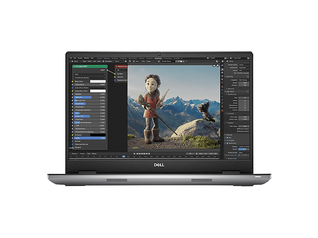This screenshot has width=318, height=238.
Task: Toggle the preview range clock button in timeline
Action: tap(196, 154)
